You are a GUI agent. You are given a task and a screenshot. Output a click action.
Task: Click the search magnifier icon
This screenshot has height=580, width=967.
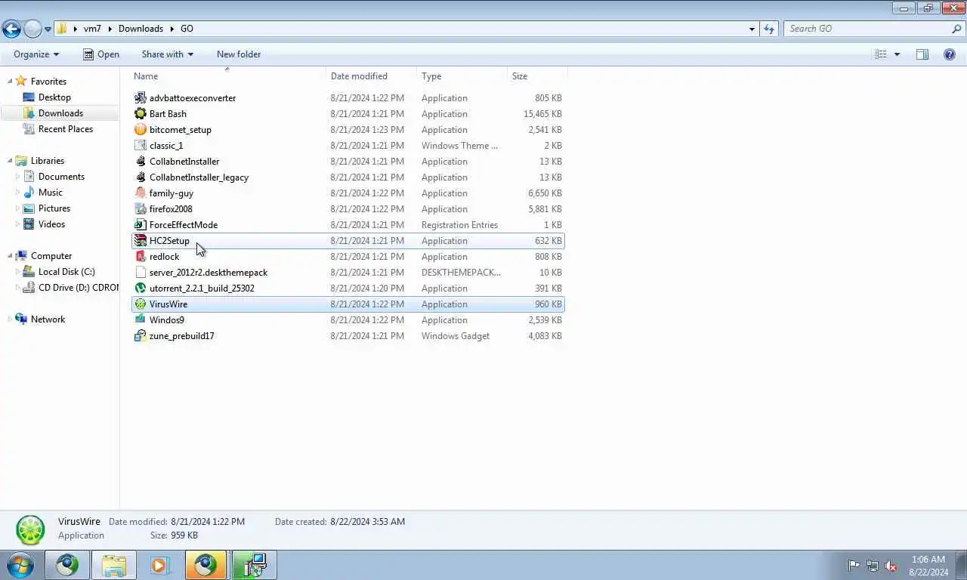pos(956,29)
